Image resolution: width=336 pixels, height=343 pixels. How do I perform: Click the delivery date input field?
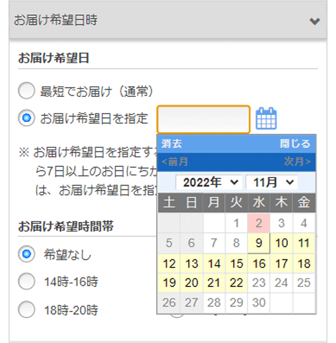click(x=203, y=119)
